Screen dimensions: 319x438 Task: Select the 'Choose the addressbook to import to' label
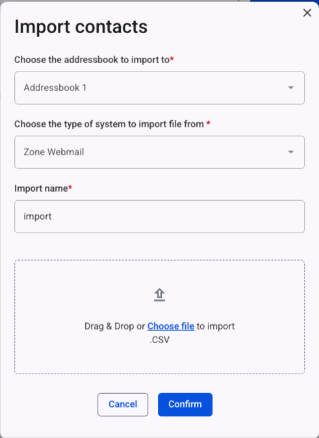click(x=92, y=60)
